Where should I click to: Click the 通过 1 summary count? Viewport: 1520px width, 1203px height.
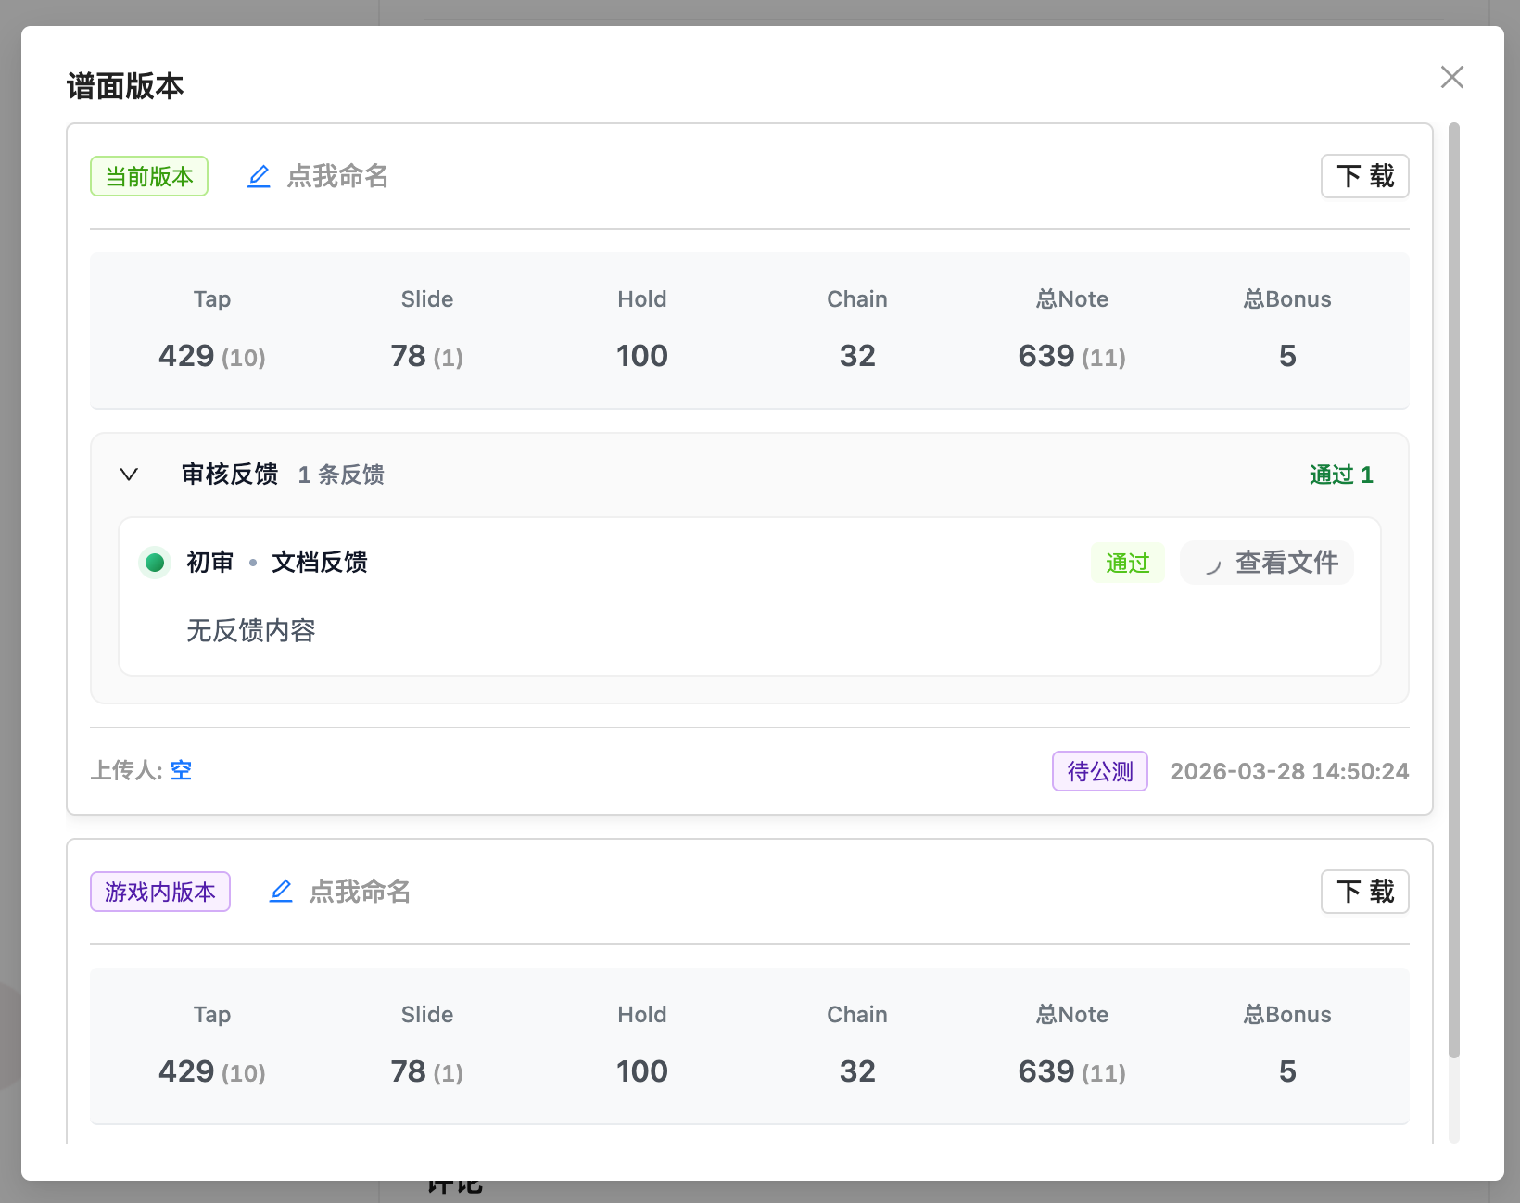point(1340,475)
